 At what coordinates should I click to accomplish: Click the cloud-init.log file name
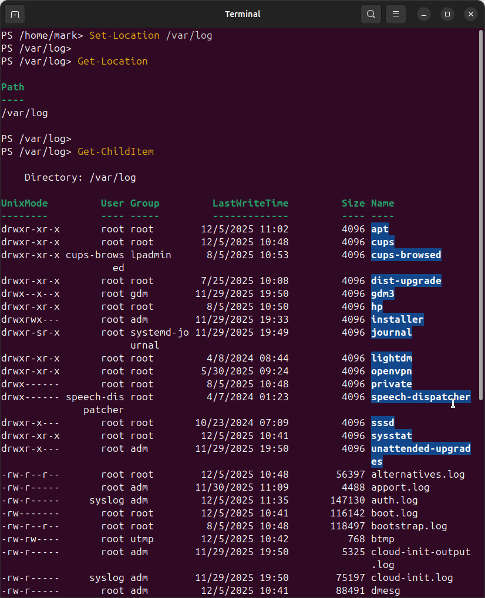[412, 577]
